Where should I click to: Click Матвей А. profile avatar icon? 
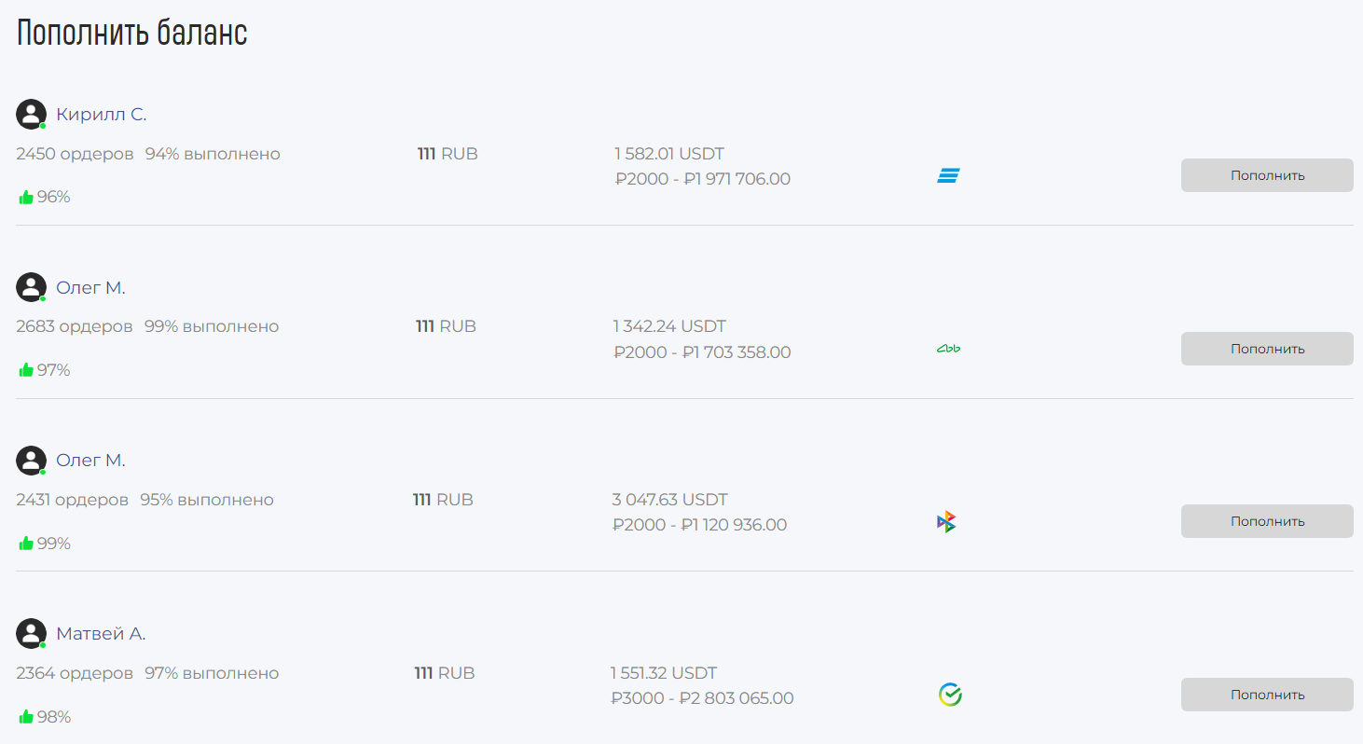(x=31, y=633)
